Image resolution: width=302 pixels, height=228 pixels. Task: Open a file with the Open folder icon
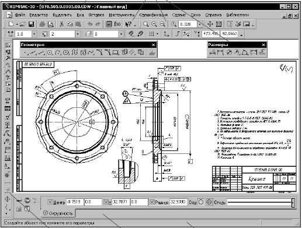[x=23, y=24]
